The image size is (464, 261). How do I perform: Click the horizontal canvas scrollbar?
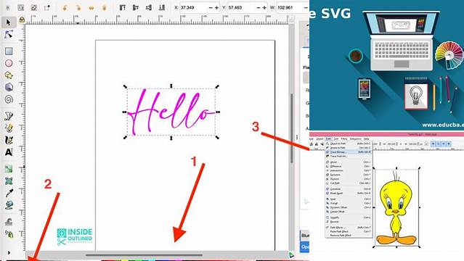click(x=144, y=254)
